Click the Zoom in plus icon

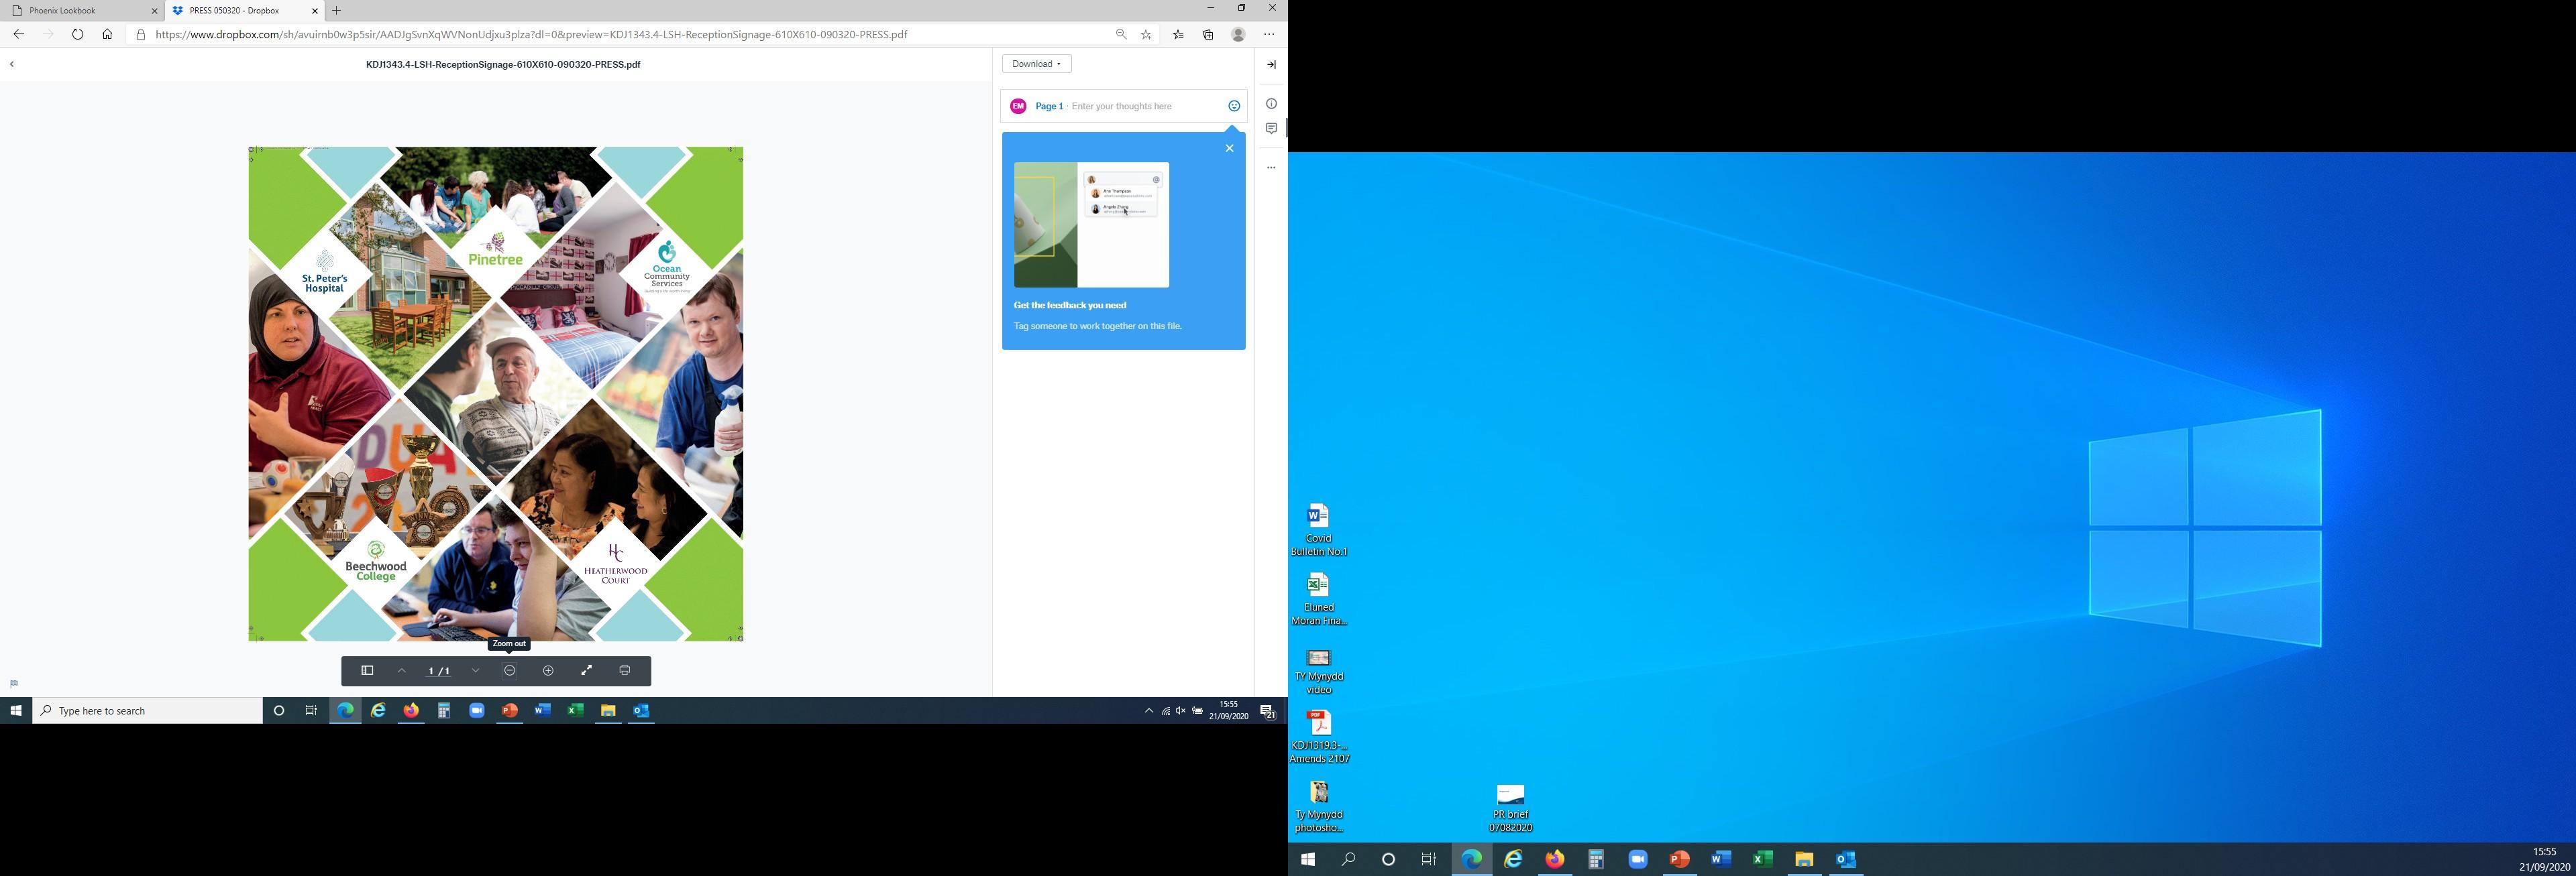(548, 670)
